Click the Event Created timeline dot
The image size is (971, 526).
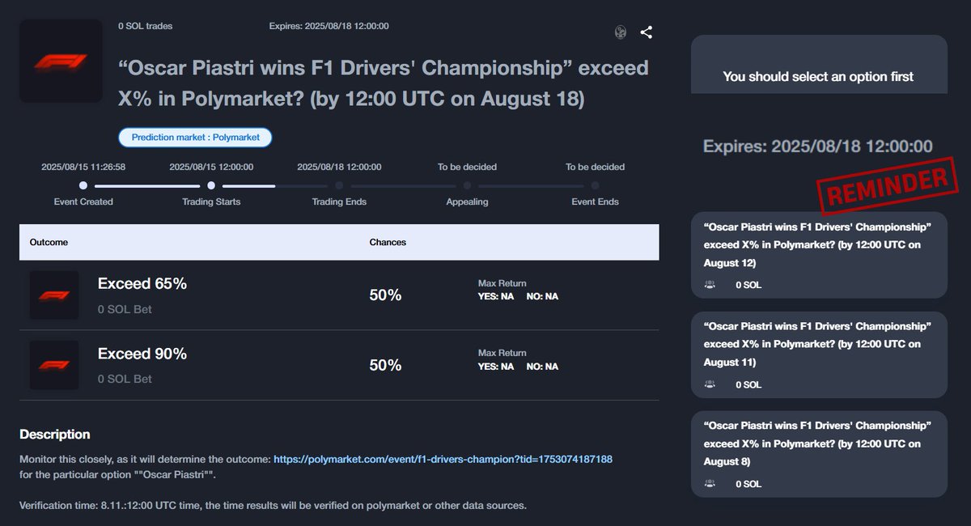83,185
